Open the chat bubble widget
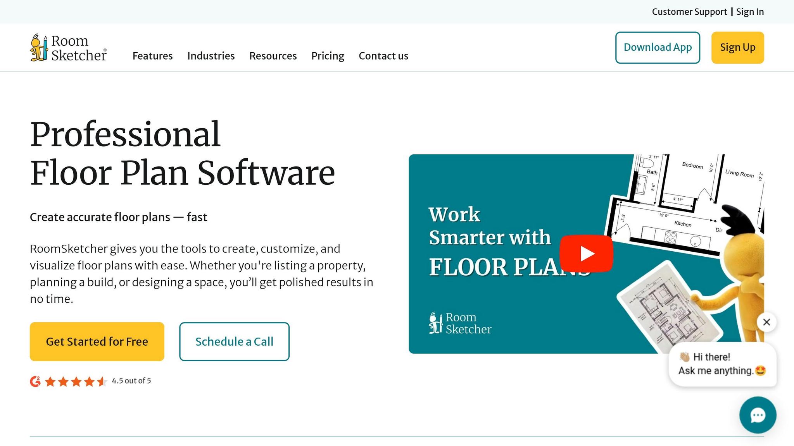This screenshot has width=794, height=446. point(758,415)
